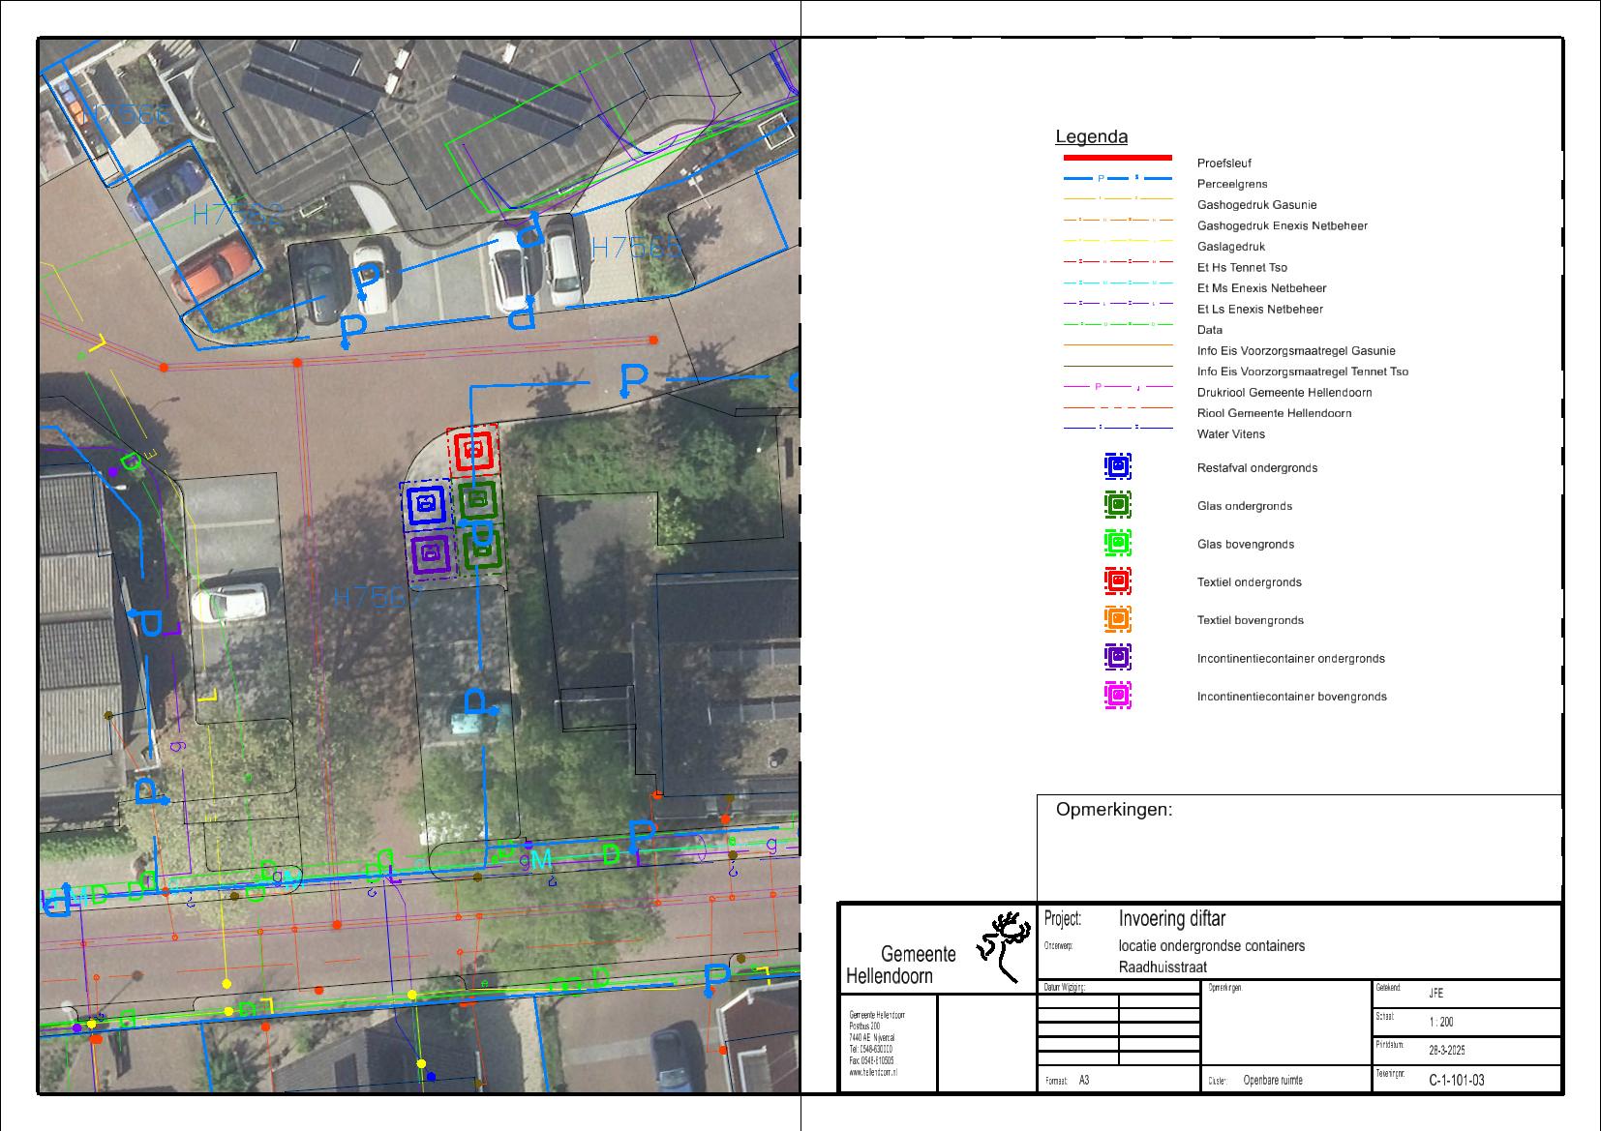Click the Textiel ondergronds legend icon
1601x1131 pixels.
tap(1117, 580)
